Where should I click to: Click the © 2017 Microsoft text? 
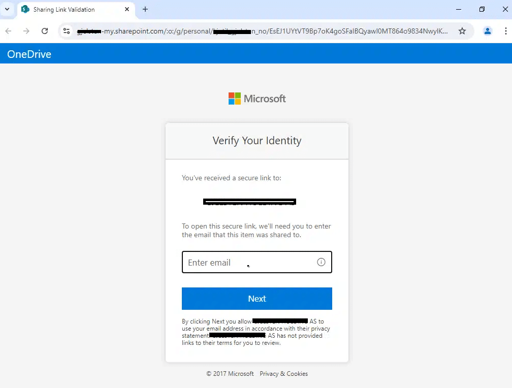(230, 374)
